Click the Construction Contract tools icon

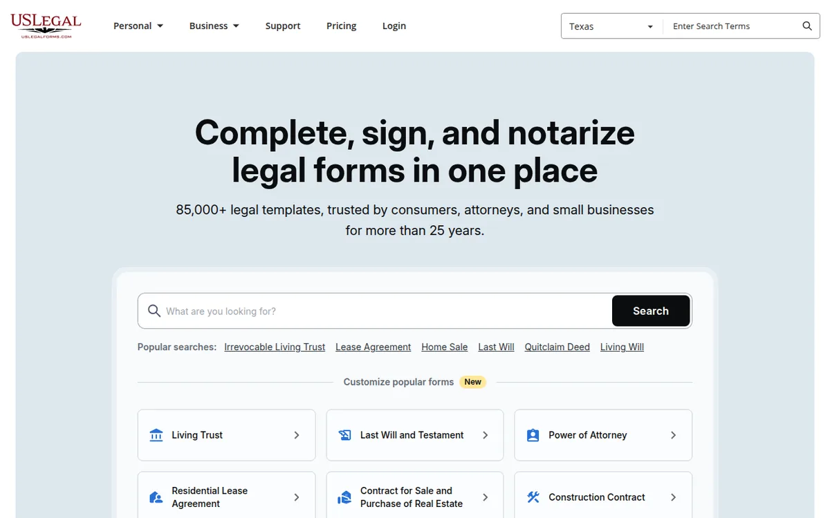click(x=533, y=497)
